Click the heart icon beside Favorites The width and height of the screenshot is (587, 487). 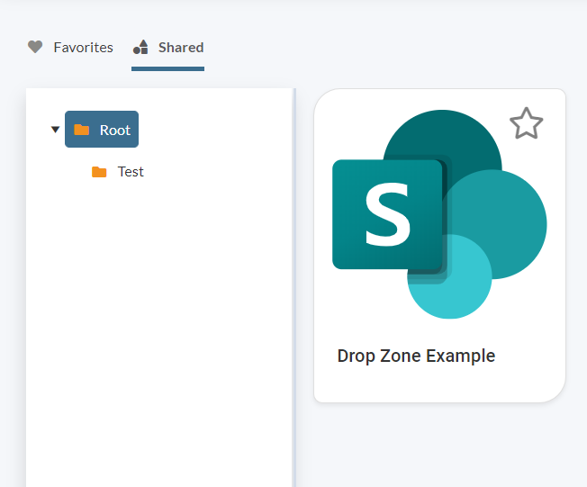point(35,47)
